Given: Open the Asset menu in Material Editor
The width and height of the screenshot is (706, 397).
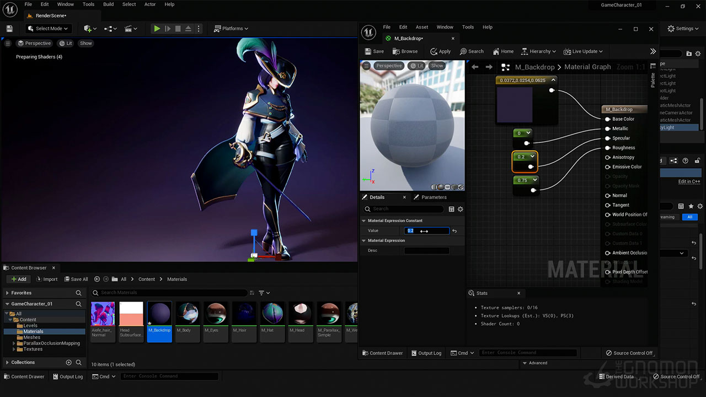Looking at the screenshot, I should click(x=422, y=27).
